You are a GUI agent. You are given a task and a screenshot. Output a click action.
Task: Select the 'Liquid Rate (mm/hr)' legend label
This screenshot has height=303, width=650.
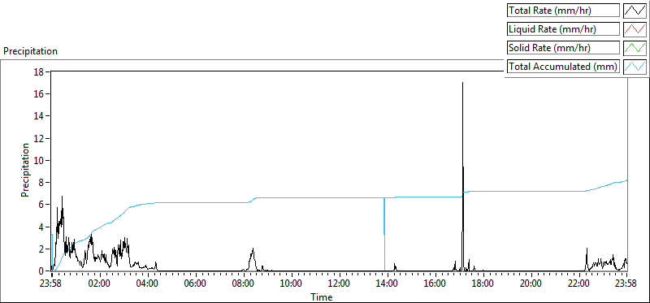click(563, 29)
